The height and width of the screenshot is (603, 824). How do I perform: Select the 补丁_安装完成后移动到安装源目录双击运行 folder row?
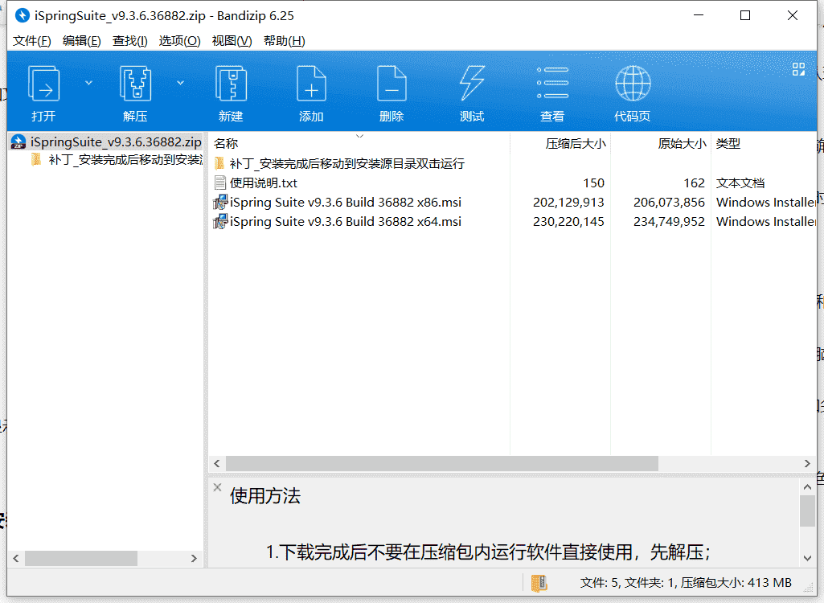click(339, 163)
